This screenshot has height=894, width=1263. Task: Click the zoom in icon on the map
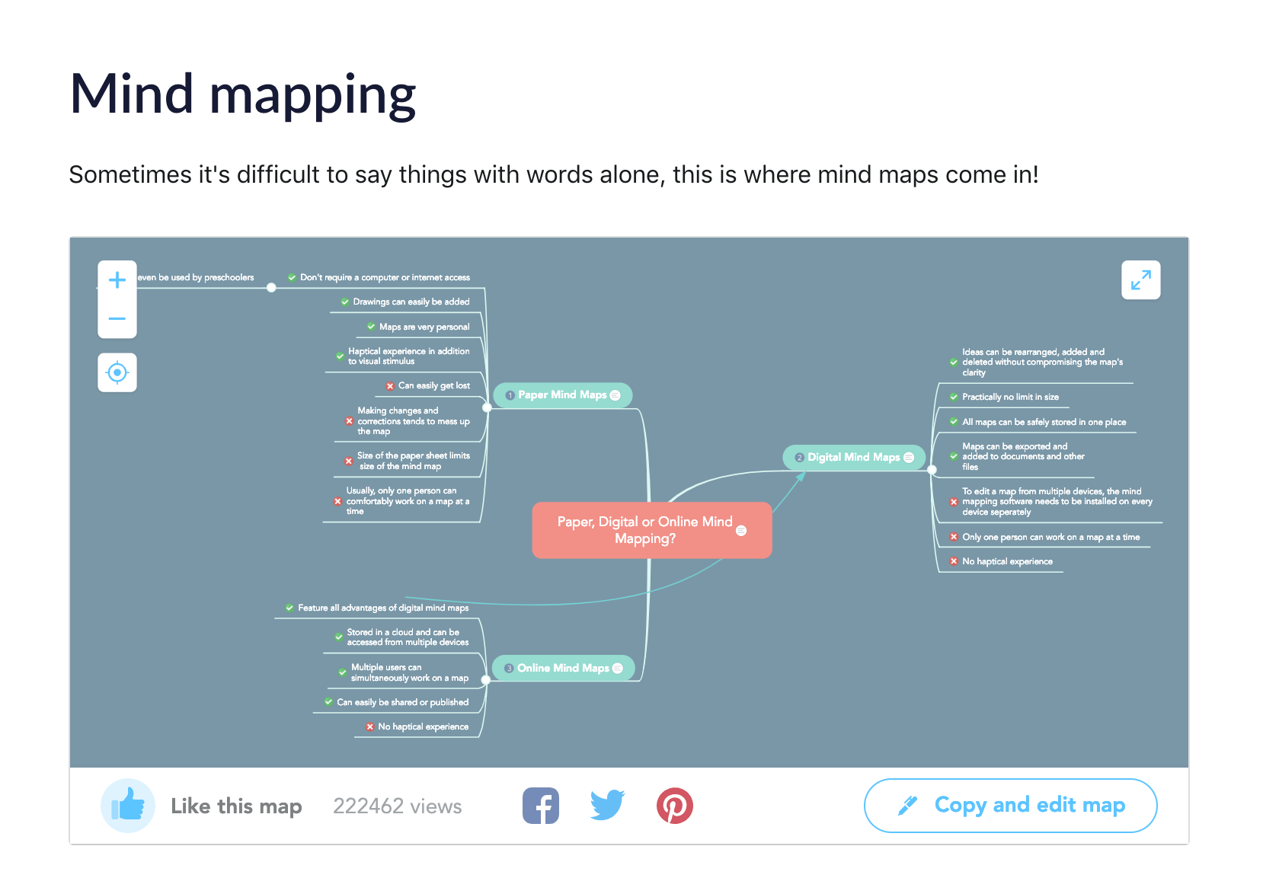point(117,279)
